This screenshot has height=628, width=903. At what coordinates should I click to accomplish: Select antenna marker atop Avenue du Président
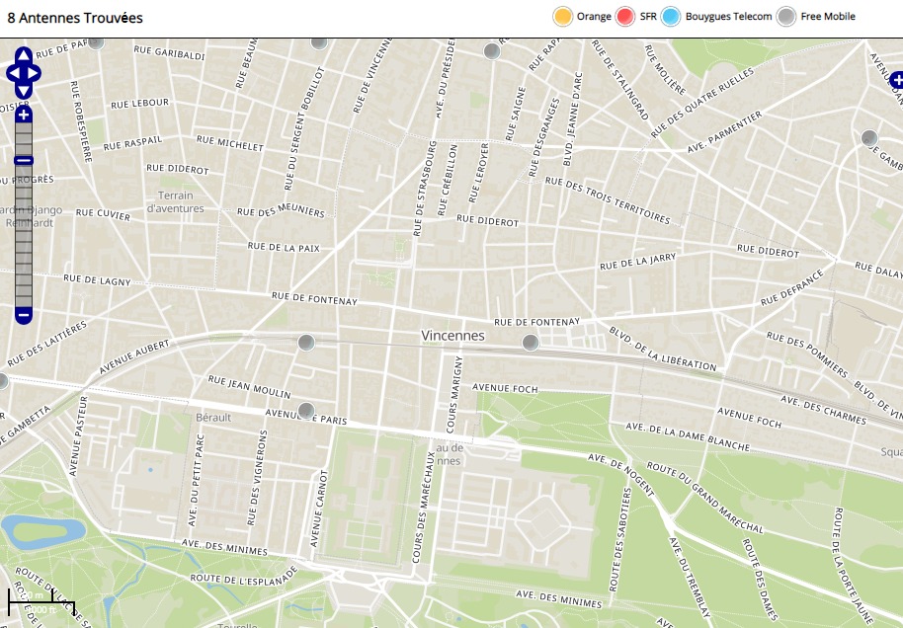pos(492,51)
